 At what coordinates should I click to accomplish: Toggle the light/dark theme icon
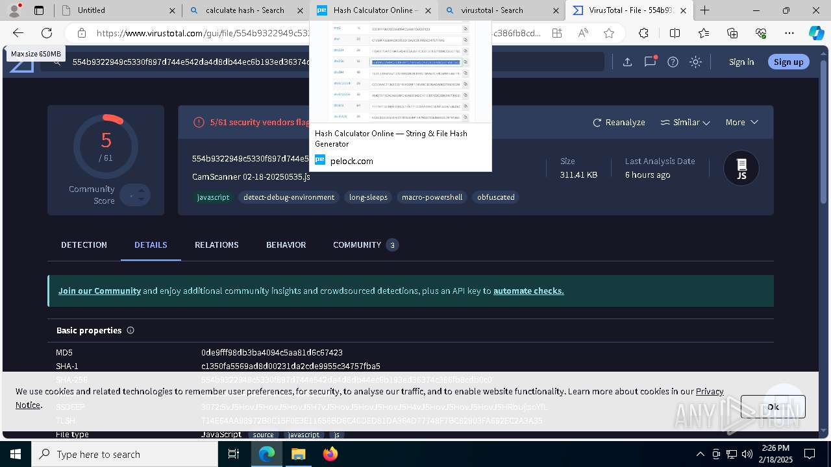(696, 62)
